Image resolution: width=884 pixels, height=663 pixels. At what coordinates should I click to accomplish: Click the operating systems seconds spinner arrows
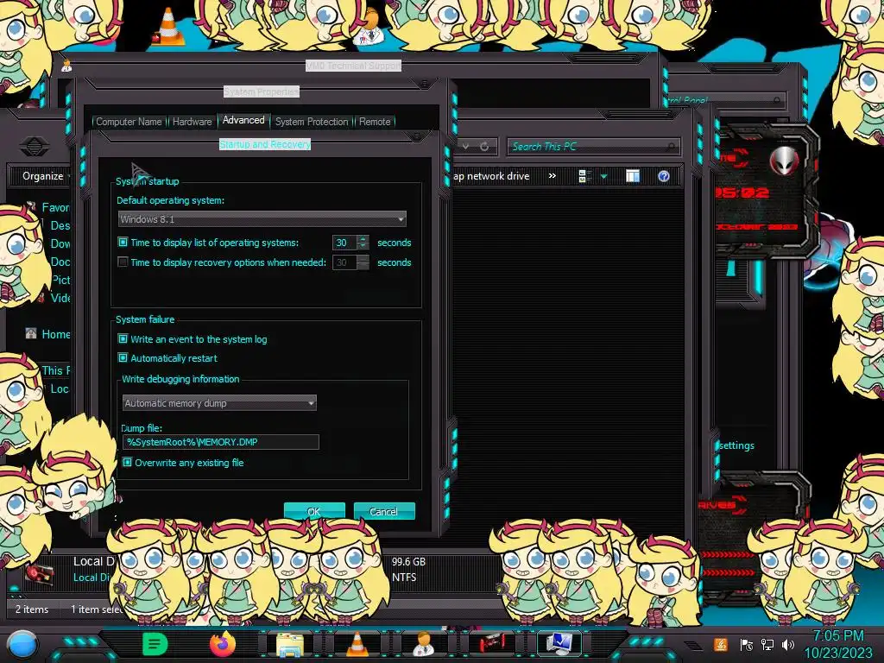click(363, 243)
